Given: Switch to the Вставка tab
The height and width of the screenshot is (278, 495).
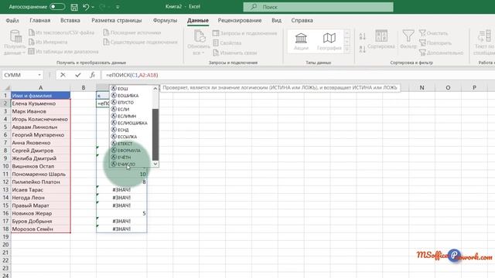Looking at the screenshot, I should pyautogui.click(x=70, y=21).
